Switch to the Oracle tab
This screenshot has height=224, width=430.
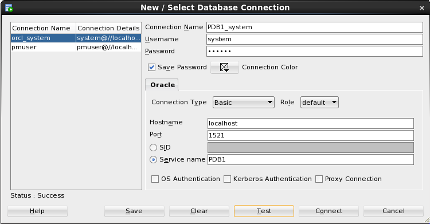(162, 85)
